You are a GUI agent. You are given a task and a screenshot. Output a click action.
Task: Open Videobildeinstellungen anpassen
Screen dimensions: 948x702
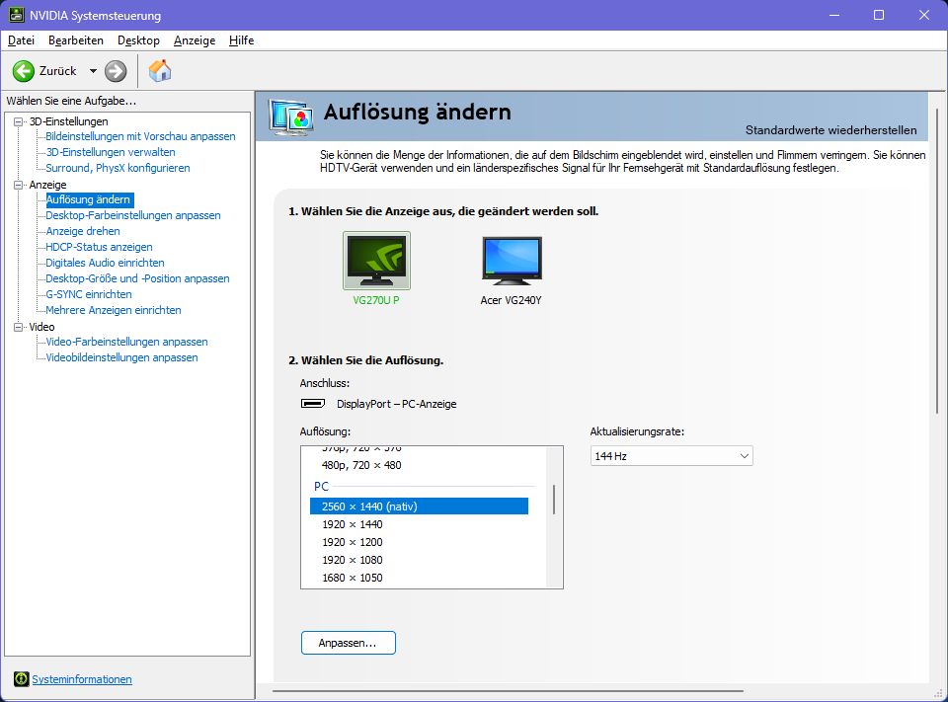coord(122,357)
